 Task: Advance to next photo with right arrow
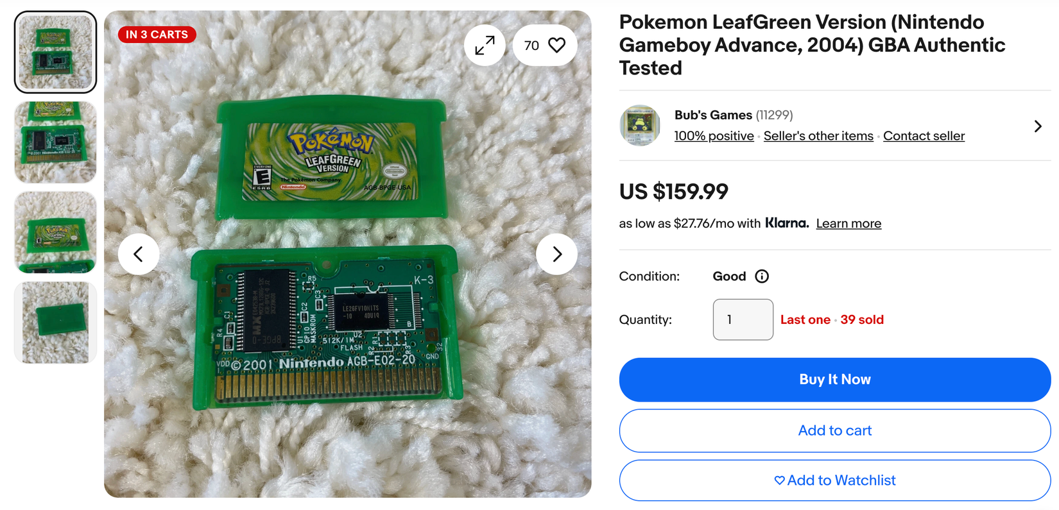coord(556,254)
